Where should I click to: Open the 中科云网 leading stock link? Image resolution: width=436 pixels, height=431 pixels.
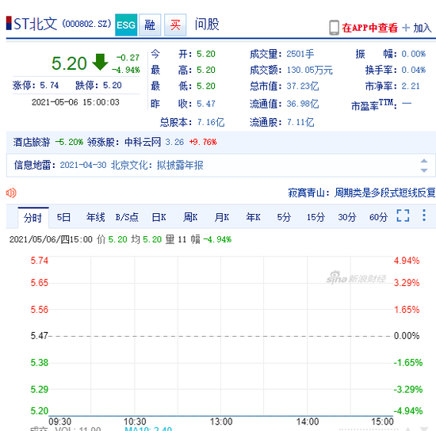143,142
